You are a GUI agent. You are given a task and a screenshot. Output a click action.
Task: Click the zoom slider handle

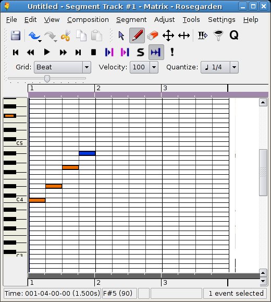(x=47, y=79)
